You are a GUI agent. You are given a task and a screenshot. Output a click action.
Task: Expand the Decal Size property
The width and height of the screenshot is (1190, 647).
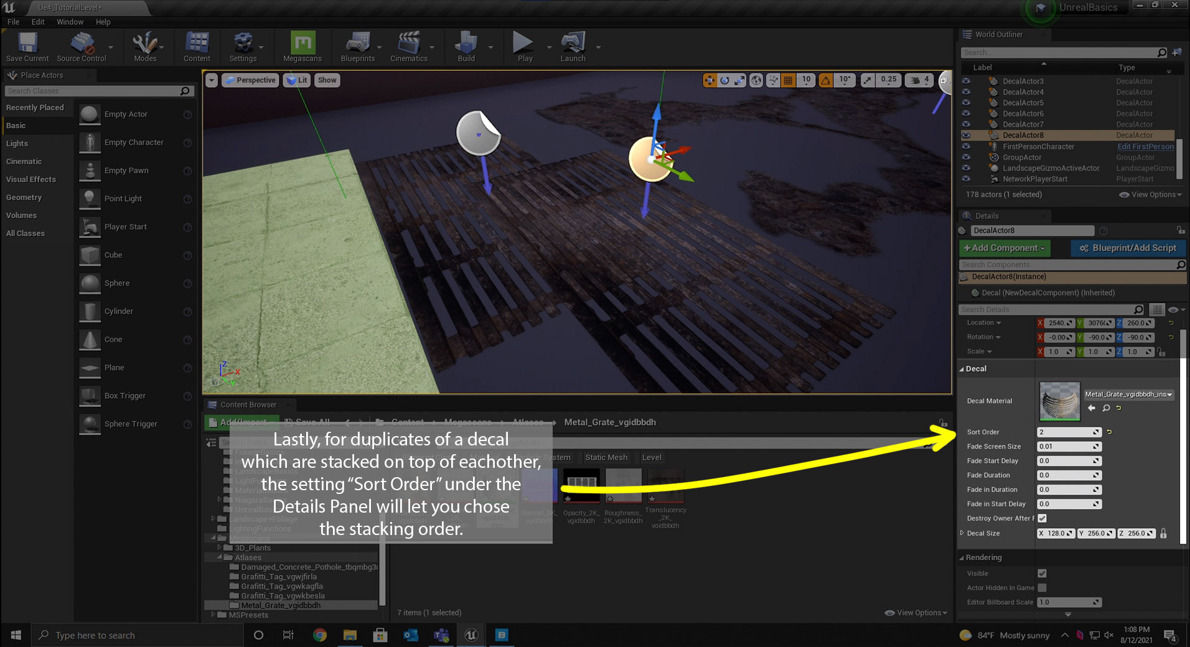(x=962, y=533)
